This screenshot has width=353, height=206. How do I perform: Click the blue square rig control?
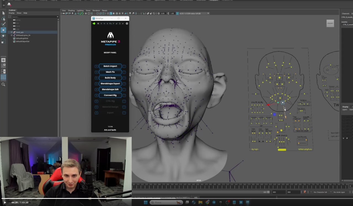[274, 114]
